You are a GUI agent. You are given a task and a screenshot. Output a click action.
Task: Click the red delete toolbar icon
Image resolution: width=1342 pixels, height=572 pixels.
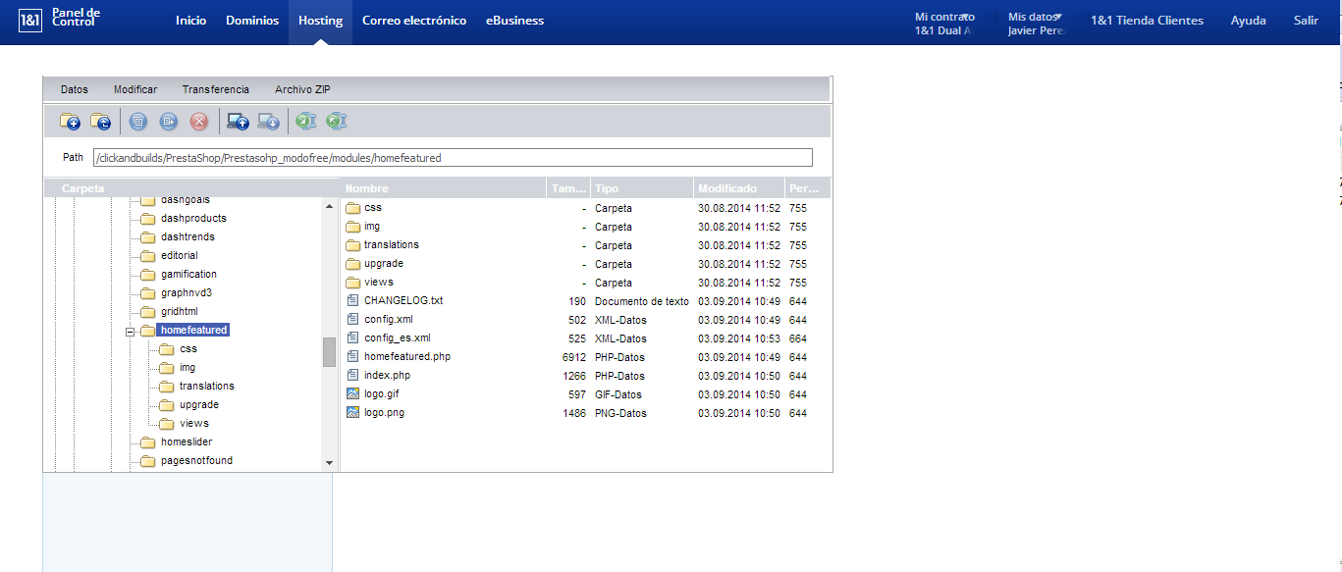[x=198, y=122]
